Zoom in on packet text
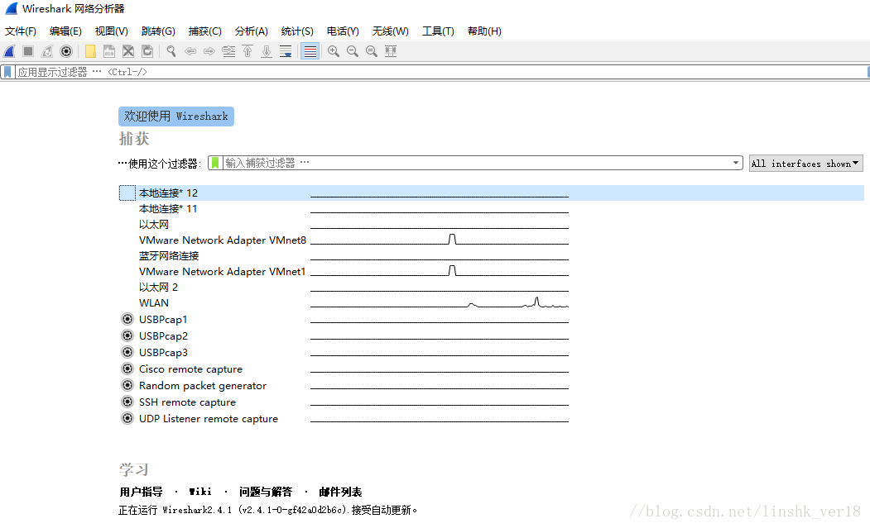 coord(334,51)
